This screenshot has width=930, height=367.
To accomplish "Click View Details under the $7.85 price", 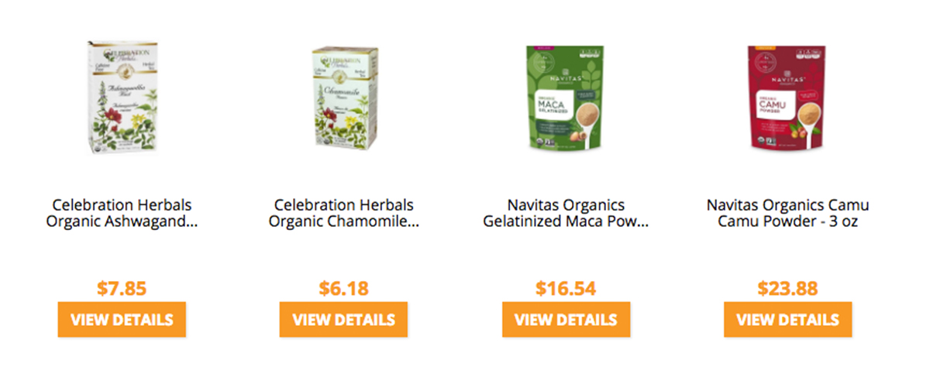I will 122,320.
